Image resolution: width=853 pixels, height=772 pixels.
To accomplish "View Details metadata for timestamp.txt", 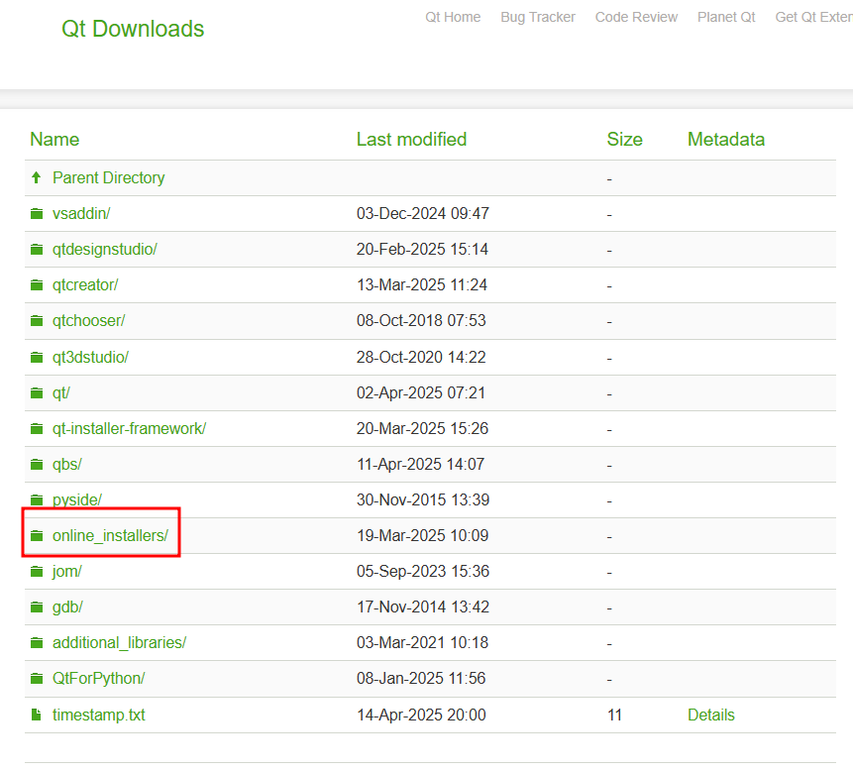I will tap(711, 715).
